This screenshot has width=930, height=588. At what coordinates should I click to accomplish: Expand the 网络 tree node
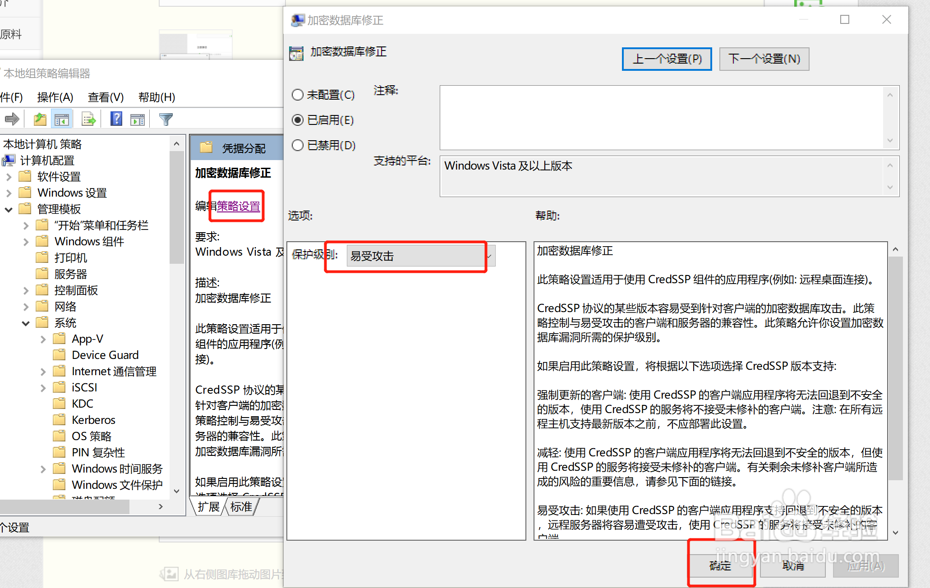[x=26, y=307]
